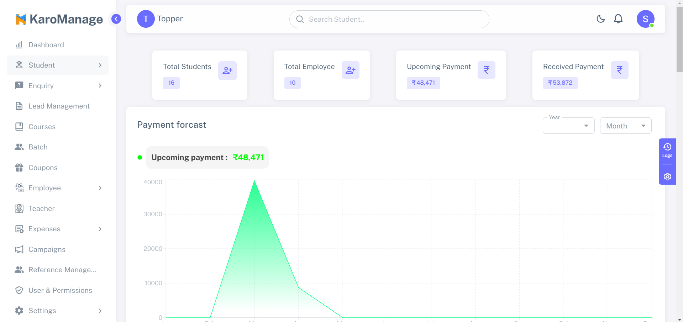Expand the Settings submenu chevron
Screen dimensions: 683x322
pos(100,311)
